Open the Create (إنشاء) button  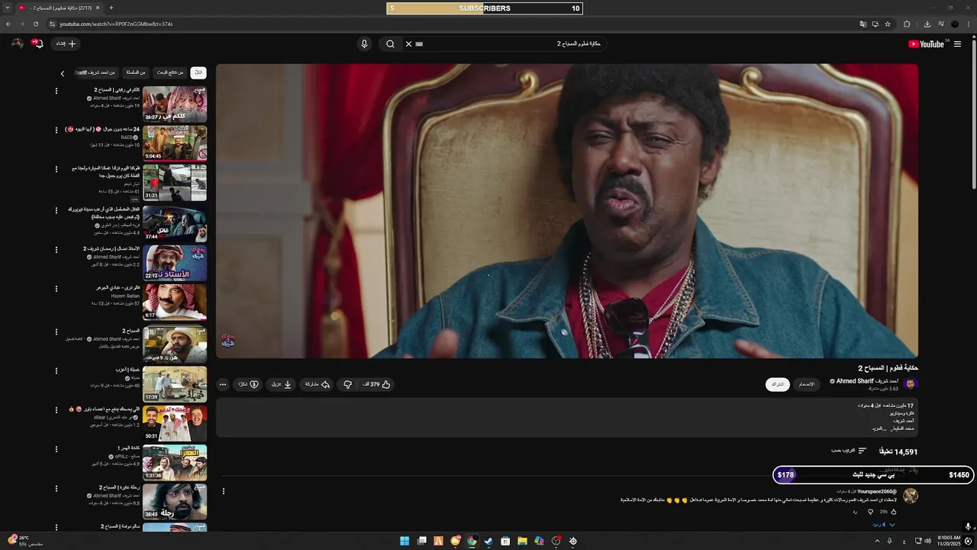(x=66, y=44)
